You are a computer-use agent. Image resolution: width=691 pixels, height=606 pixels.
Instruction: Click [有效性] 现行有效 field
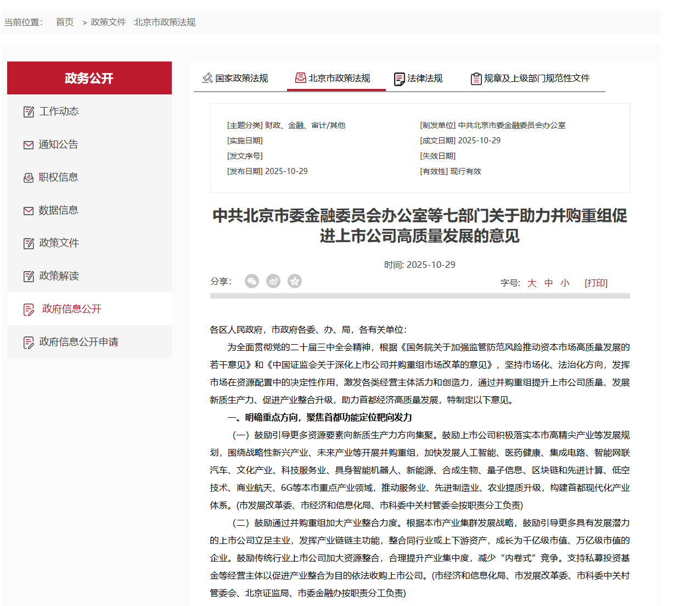tap(451, 171)
